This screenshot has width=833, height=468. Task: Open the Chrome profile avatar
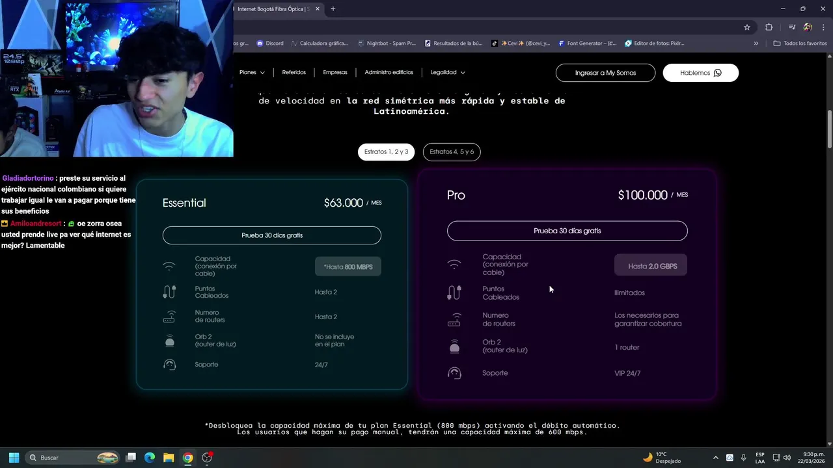(x=808, y=27)
